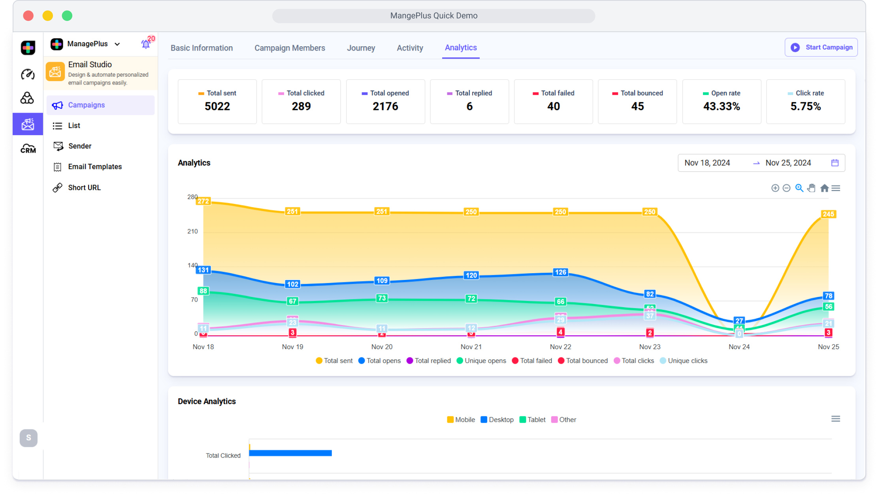Viewport: 878px width, 495px height.
Task: Toggle the Total sent legend series
Action: pyautogui.click(x=334, y=361)
